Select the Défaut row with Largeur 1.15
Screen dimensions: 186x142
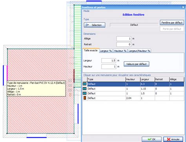[x=133, y=89]
